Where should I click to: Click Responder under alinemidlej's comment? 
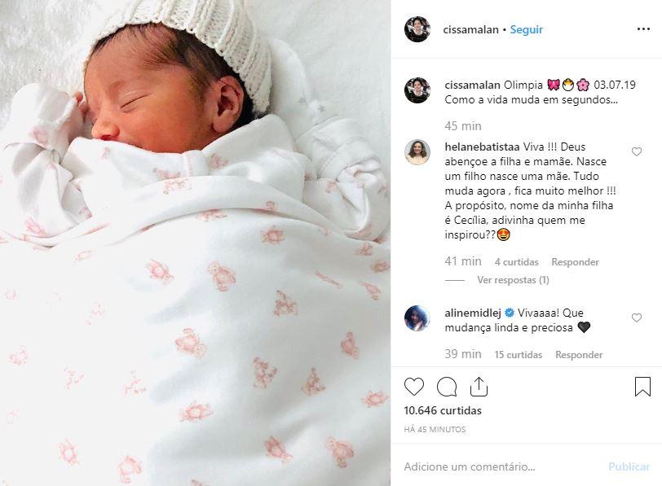click(579, 354)
